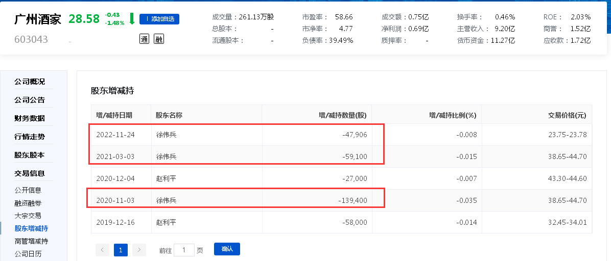Expand the 股东股本 sidebar section
Viewport: 611px width, 261px height.
(30, 155)
